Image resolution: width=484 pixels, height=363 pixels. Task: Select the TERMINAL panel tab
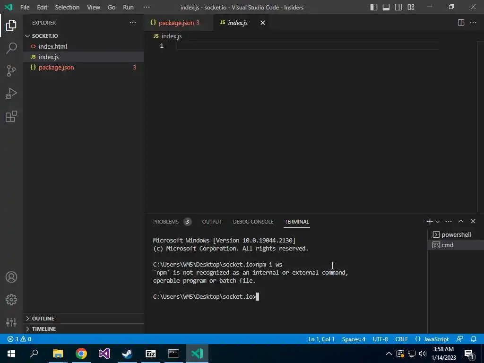point(297,222)
